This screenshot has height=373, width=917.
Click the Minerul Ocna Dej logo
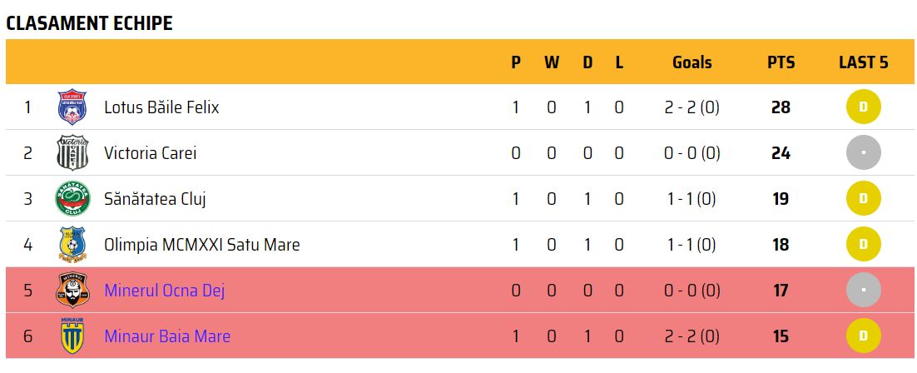click(71, 291)
